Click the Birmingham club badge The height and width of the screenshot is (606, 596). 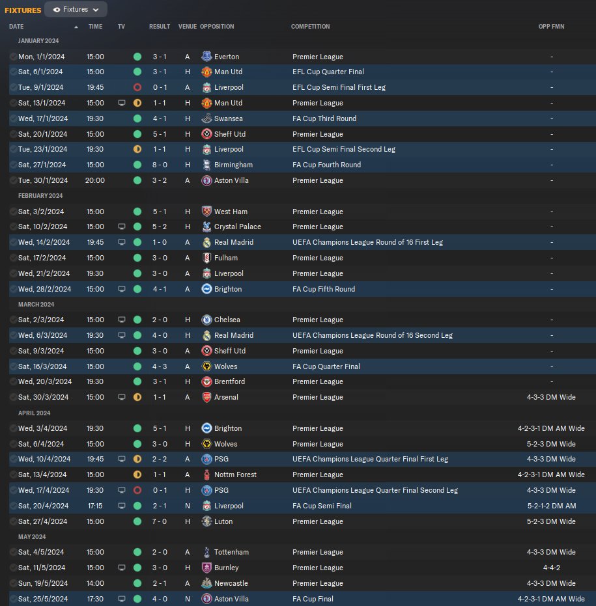(x=206, y=165)
